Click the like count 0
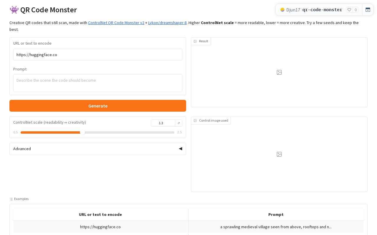The image size is (377, 235). (356, 10)
